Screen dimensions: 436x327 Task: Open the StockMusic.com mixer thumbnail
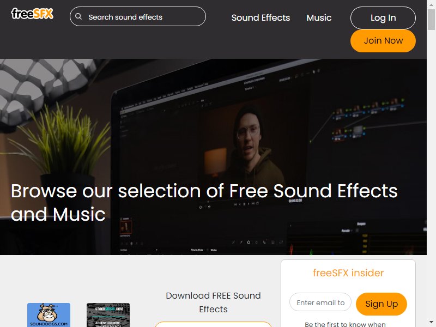tap(108, 315)
